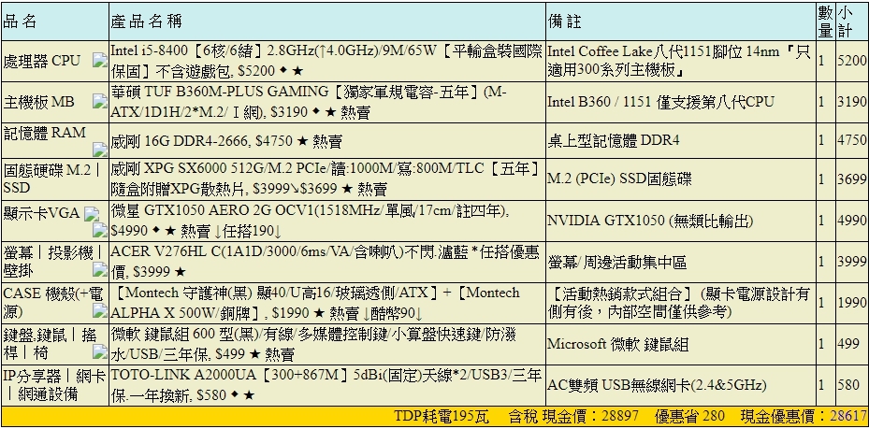Click the Montech 守護神(黑) case product description

tap(315, 302)
